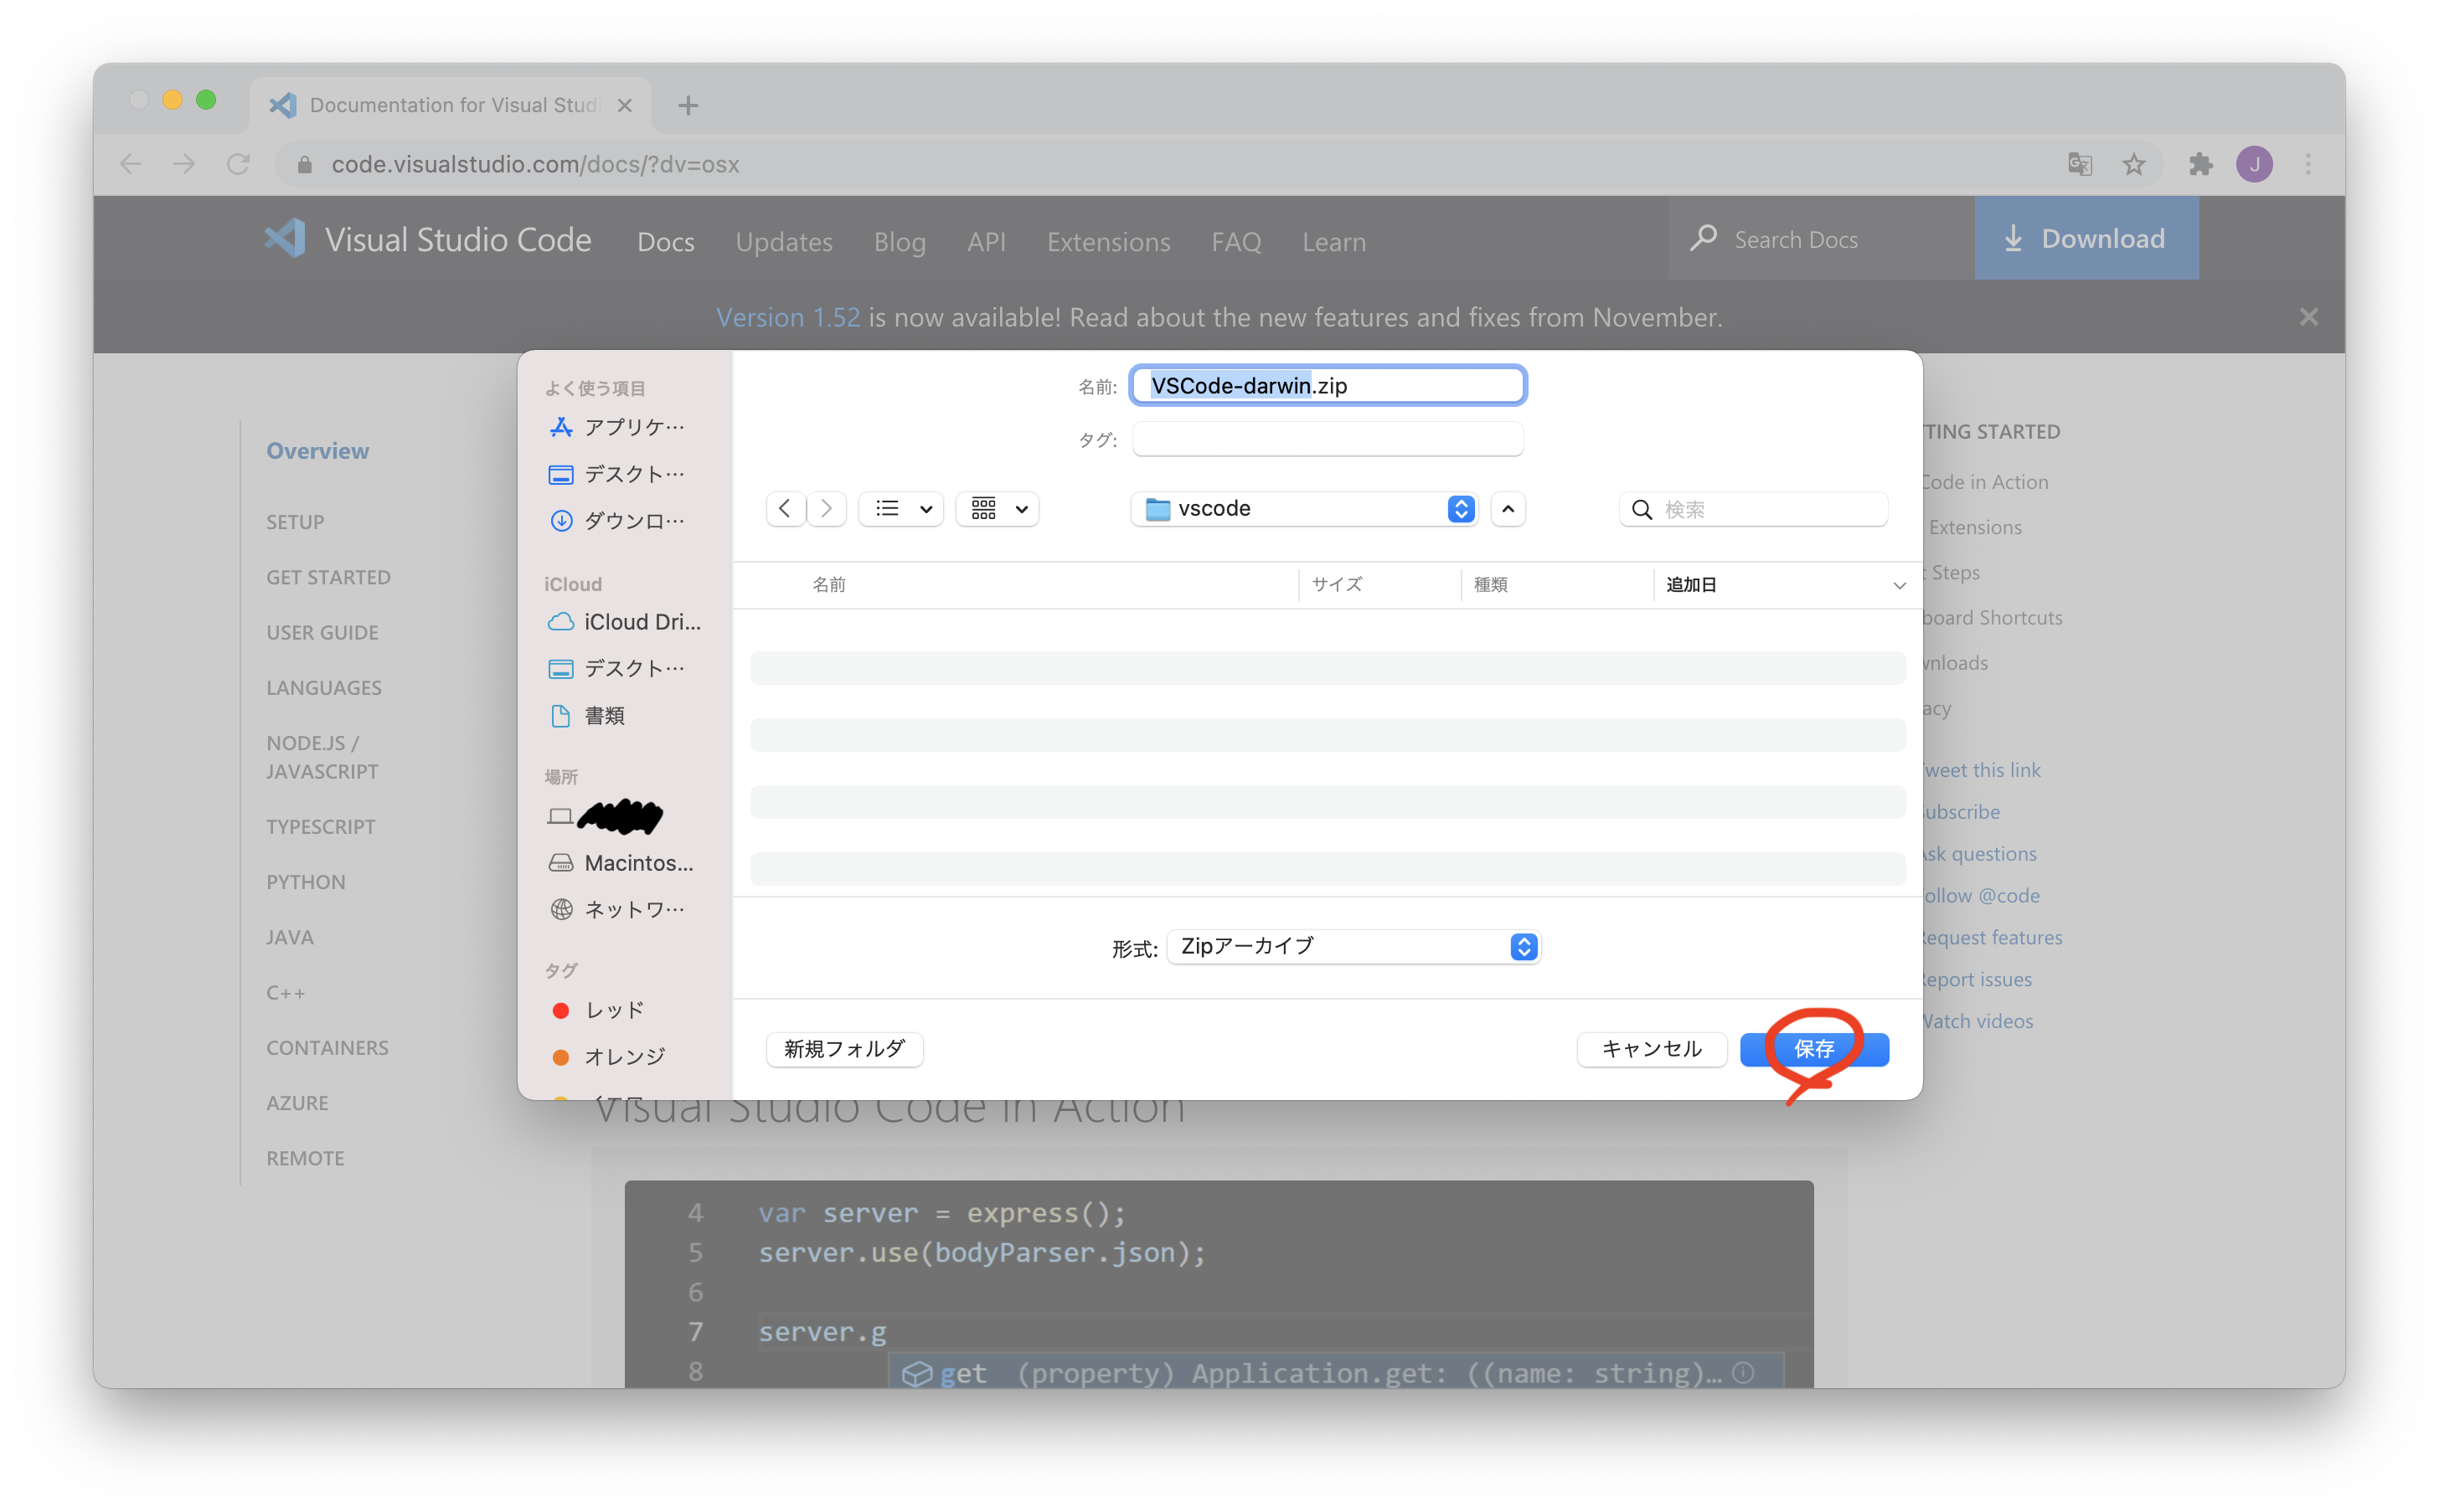This screenshot has height=1512, width=2439.
Task: Click the キャンセル button
Action: 1651,1049
